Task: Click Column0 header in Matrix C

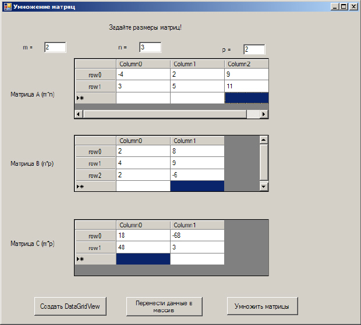Action: click(x=143, y=225)
